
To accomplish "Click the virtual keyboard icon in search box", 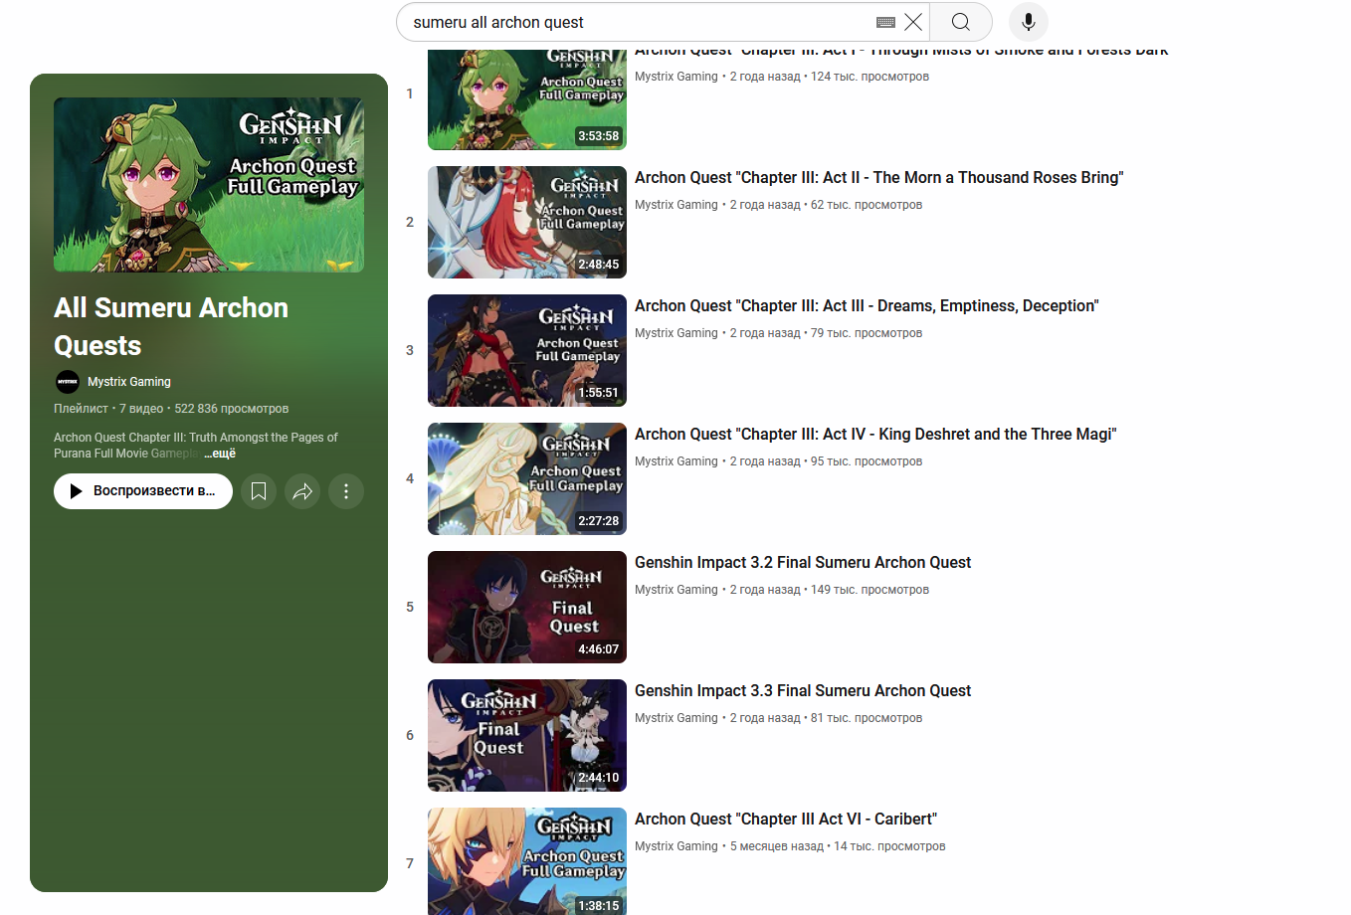I will click(x=885, y=22).
